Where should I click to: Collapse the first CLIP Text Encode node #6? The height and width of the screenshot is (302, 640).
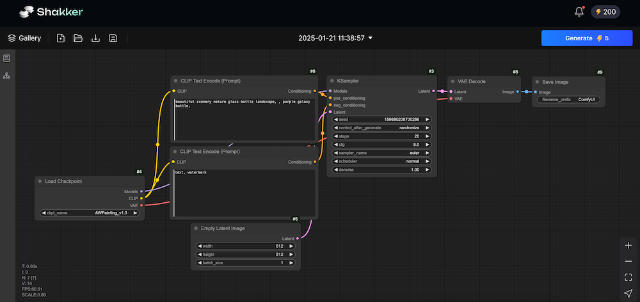176,81
